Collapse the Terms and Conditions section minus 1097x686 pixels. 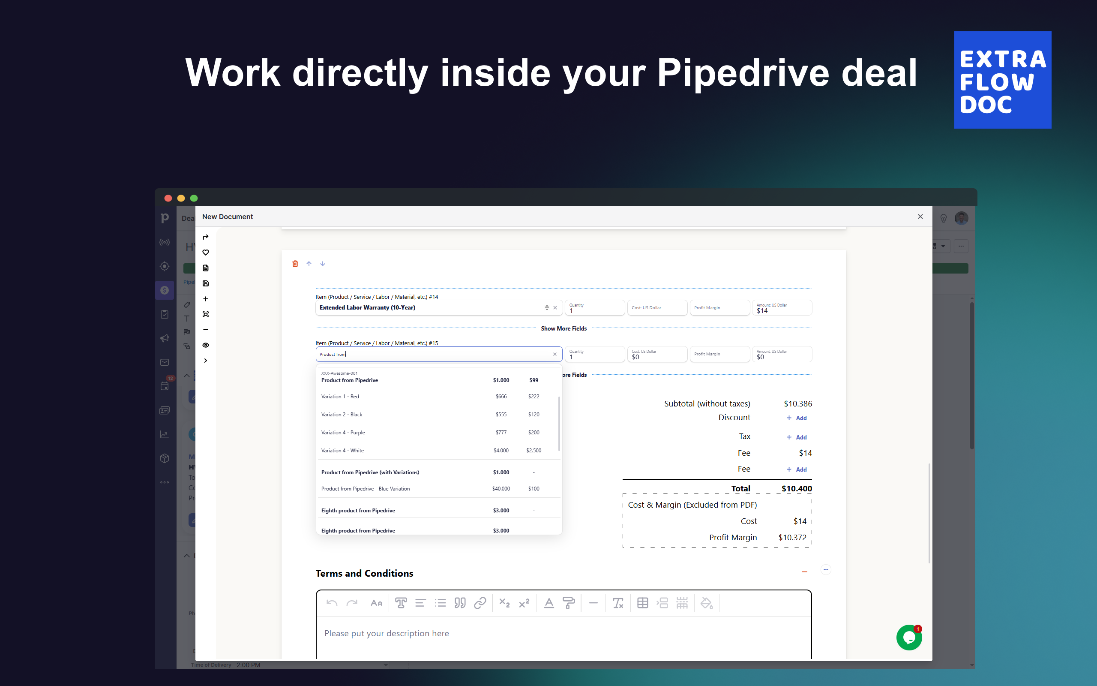coord(804,572)
